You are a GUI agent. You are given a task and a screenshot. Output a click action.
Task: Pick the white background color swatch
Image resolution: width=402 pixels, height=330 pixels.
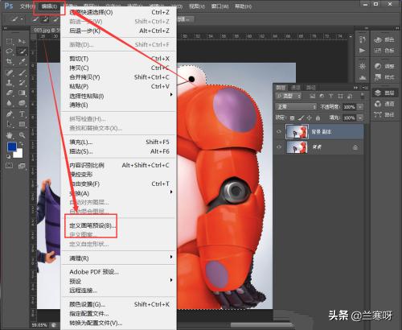19,155
